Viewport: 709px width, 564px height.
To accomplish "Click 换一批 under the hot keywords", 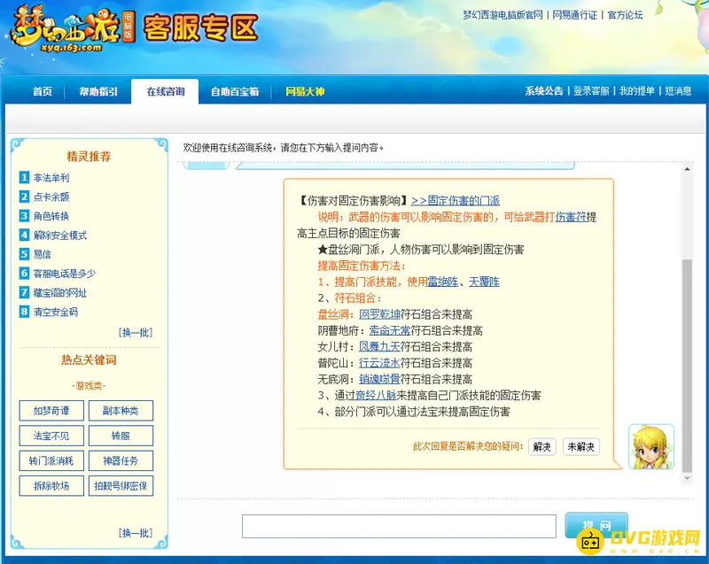I will (x=136, y=533).
